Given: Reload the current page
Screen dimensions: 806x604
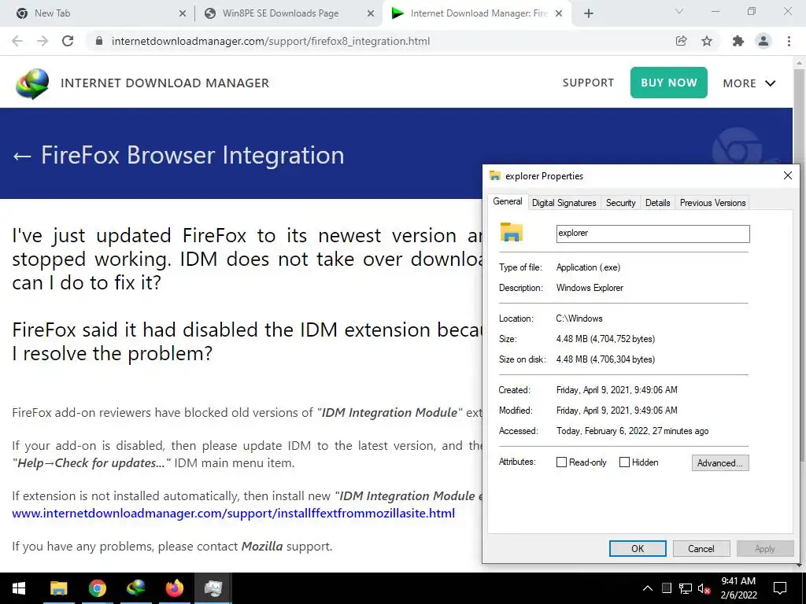Looking at the screenshot, I should pos(68,41).
